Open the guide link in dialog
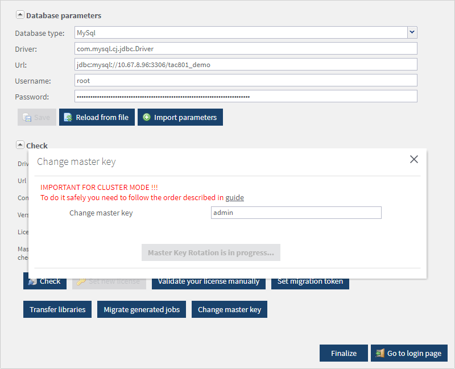Image resolution: width=455 pixels, height=369 pixels. click(234, 197)
